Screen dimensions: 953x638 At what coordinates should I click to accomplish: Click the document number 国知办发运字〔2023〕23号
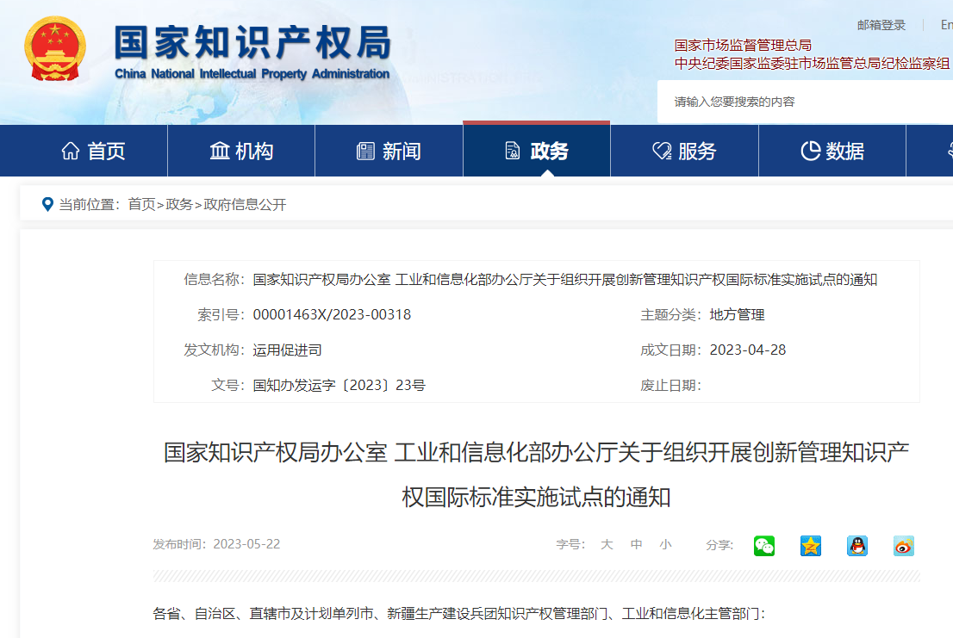tap(339, 385)
